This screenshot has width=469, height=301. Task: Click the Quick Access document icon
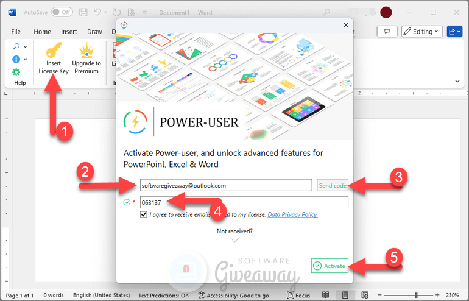tap(131, 12)
